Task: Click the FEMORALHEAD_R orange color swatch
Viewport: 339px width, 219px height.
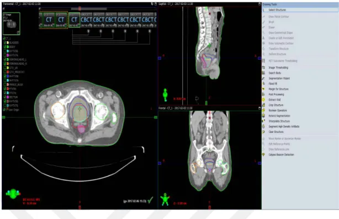Action: [x=8, y=63]
